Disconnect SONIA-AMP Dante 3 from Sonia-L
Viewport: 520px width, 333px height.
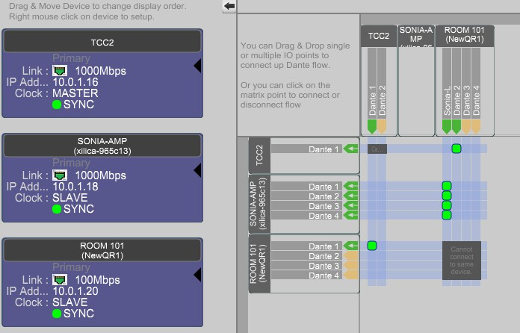coord(447,205)
